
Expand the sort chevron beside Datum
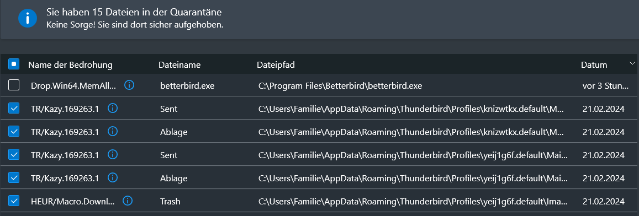click(x=632, y=63)
